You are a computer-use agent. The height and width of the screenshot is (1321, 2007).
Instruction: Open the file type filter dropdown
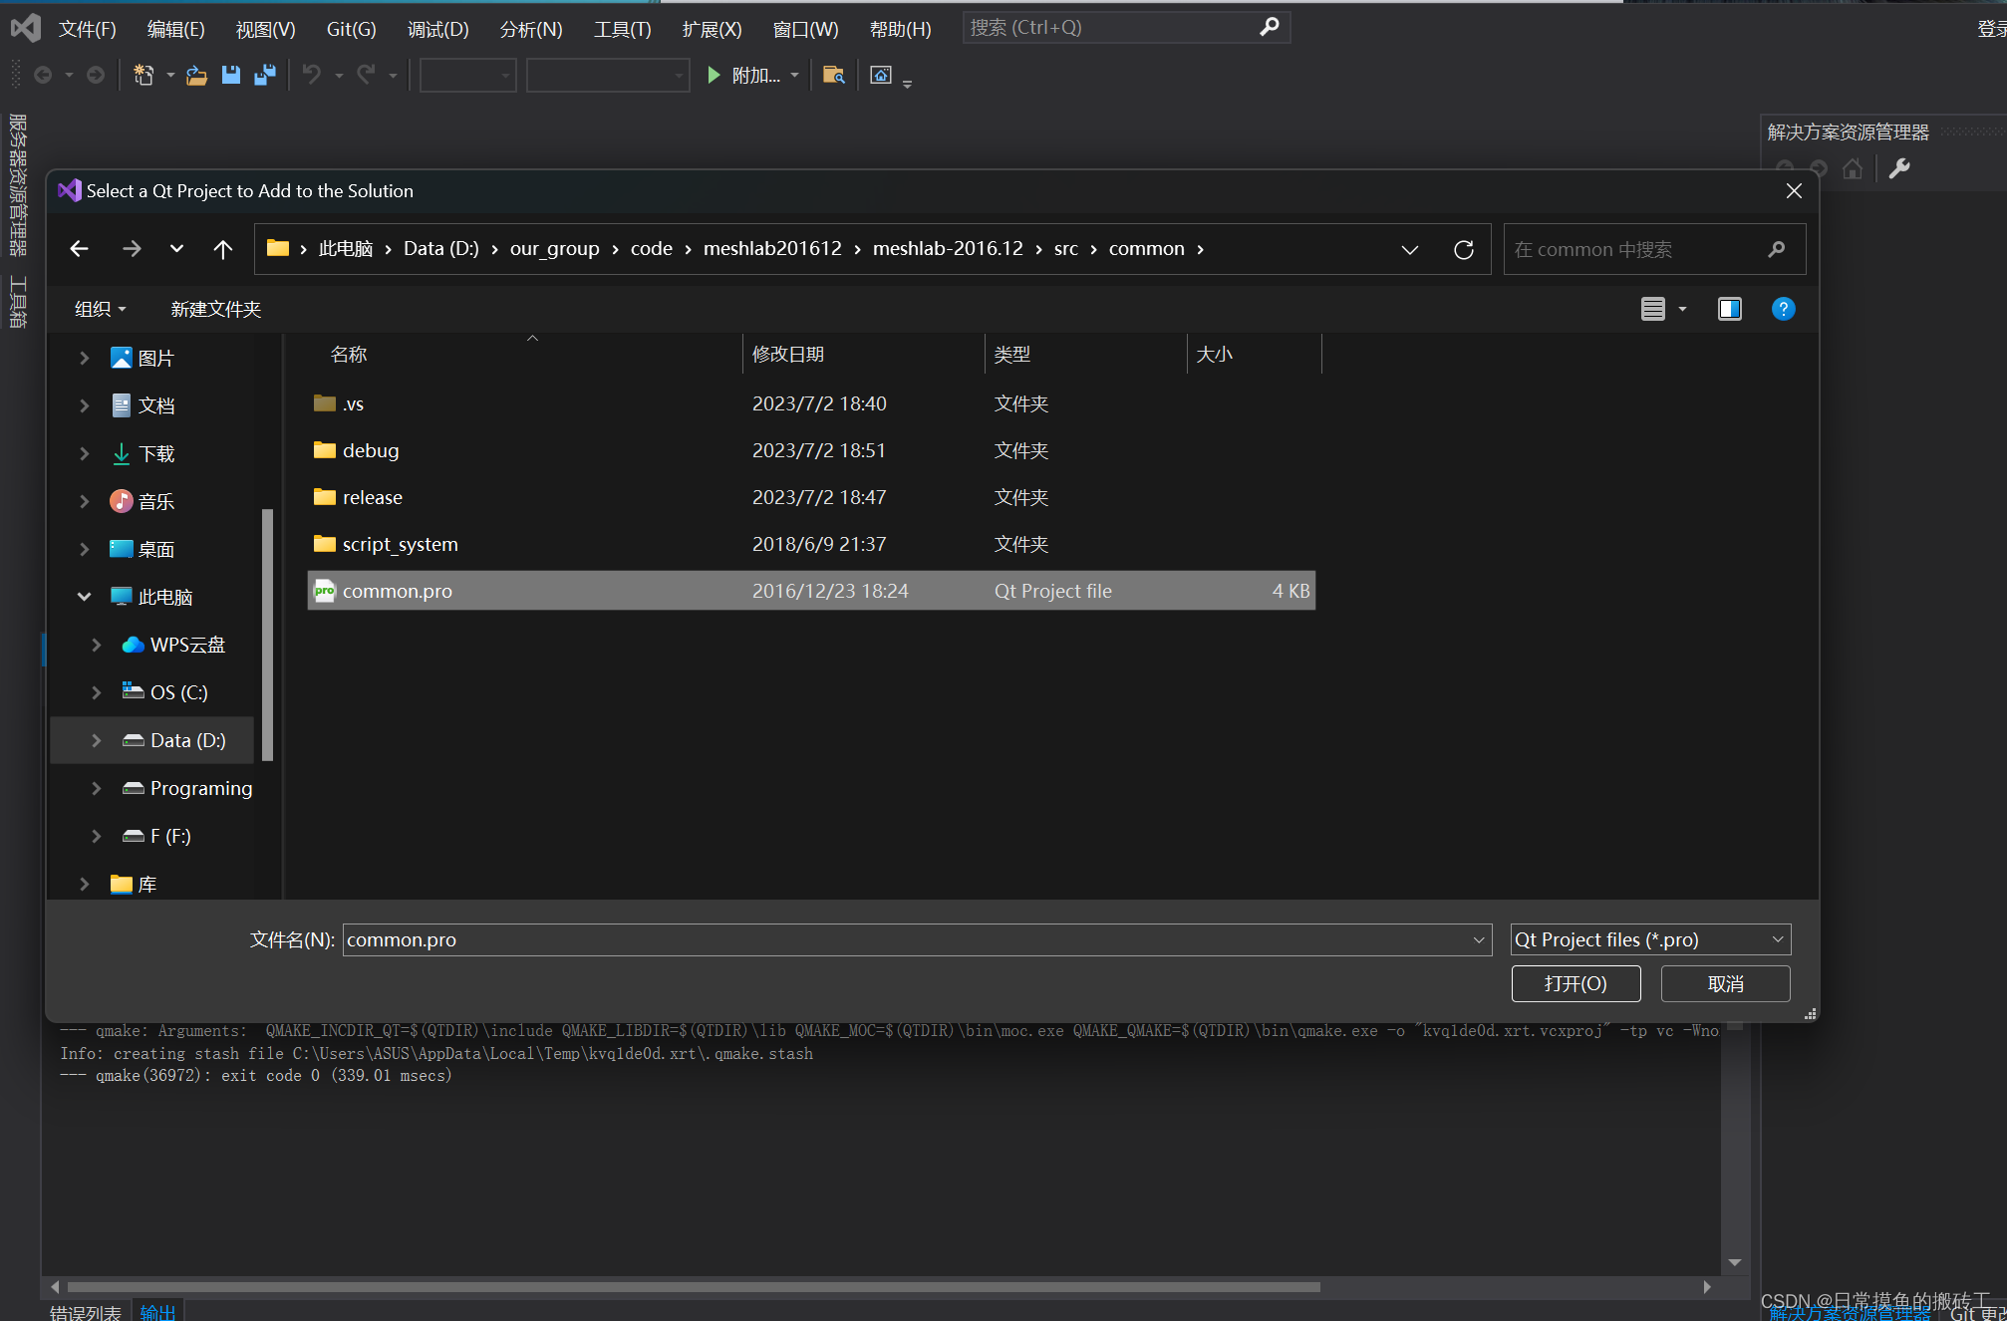(x=1650, y=939)
